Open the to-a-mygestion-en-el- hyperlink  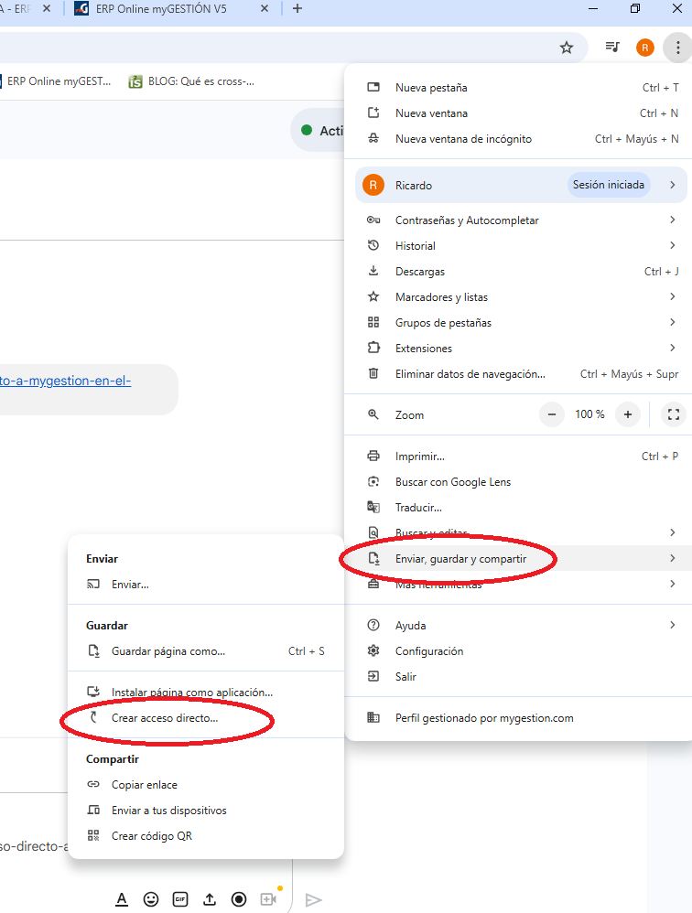pyautogui.click(x=65, y=381)
